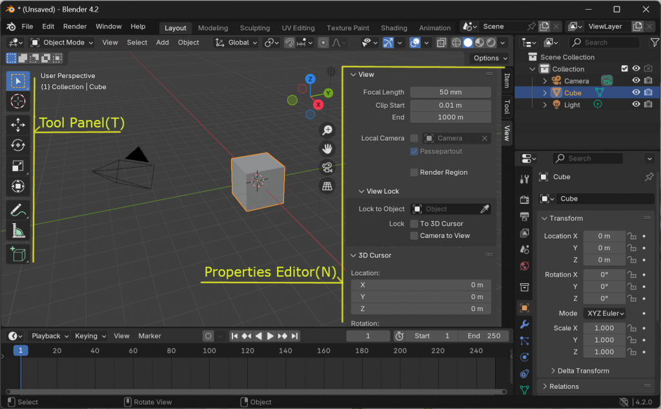Open the File menu

tap(27, 26)
